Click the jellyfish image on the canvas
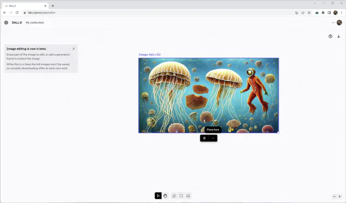Viewport: 346px width, 203px height. click(209, 95)
